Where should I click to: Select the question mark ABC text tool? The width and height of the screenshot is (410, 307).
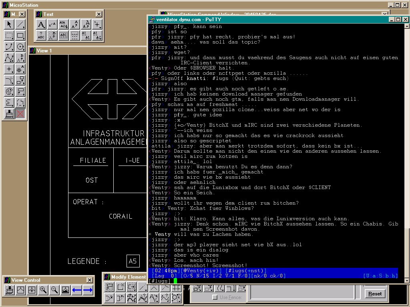(41, 36)
